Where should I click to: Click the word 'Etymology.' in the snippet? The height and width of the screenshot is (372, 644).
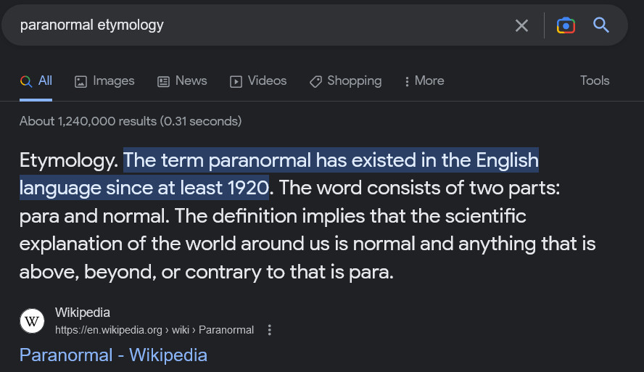(x=68, y=160)
